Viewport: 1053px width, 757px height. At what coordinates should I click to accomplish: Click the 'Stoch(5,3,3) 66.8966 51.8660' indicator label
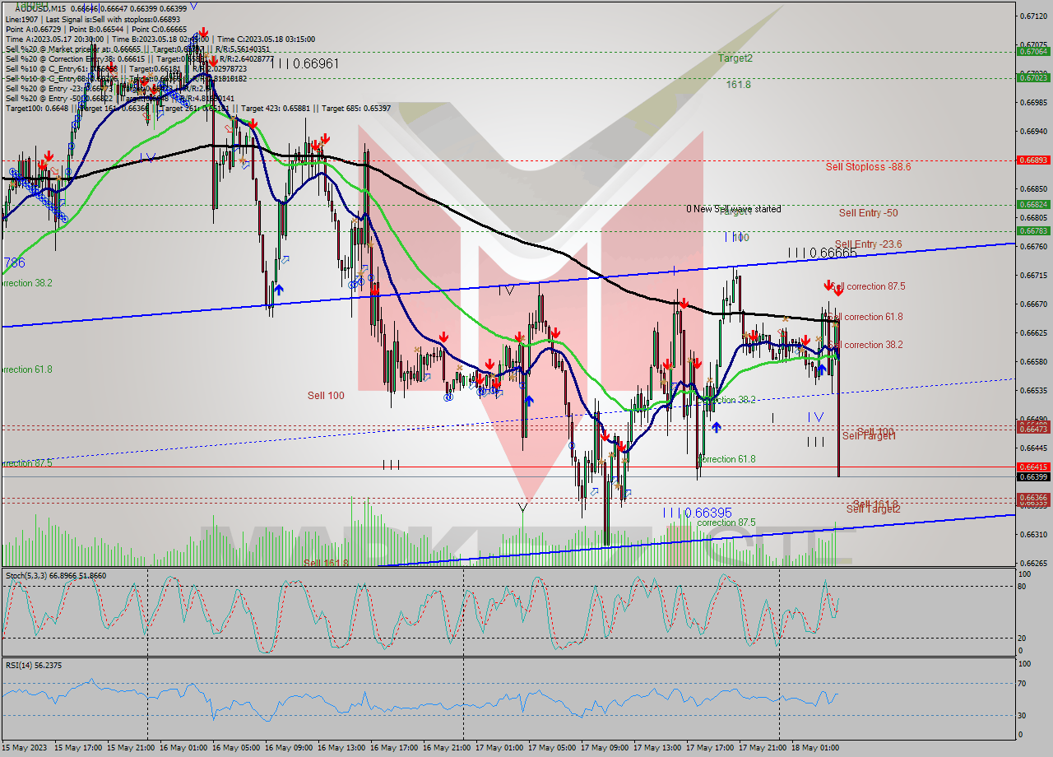pos(55,576)
